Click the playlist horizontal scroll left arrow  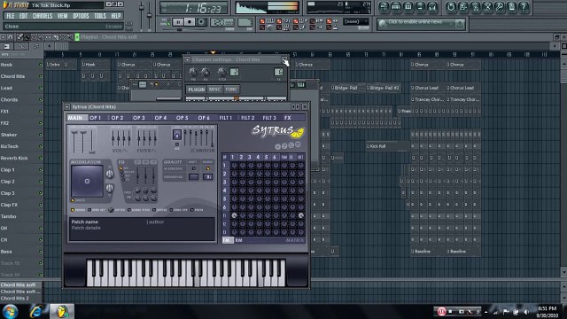coord(50,46)
